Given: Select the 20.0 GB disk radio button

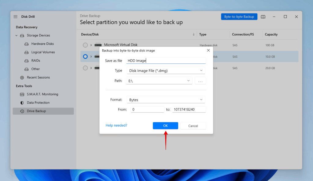Looking at the screenshot, I should click(x=85, y=68).
